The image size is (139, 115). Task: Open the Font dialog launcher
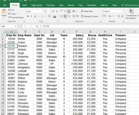tap(58, 21)
